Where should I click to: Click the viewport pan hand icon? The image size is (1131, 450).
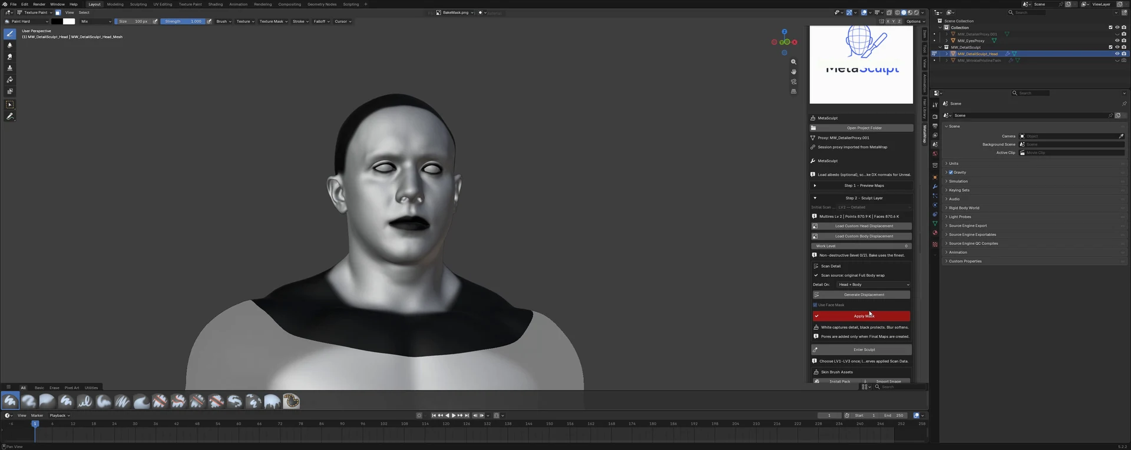pyautogui.click(x=793, y=72)
